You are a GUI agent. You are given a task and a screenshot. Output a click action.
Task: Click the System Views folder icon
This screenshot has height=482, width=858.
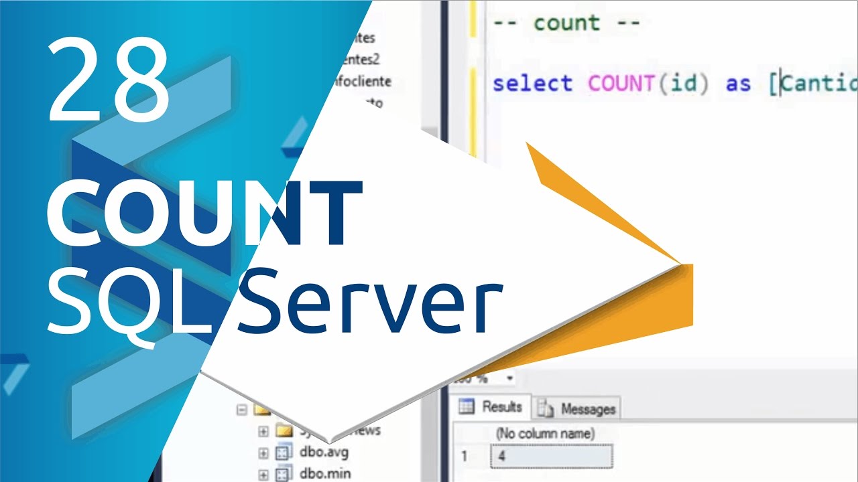[x=285, y=430]
